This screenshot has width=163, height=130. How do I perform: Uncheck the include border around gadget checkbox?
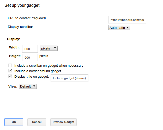point(10,71)
